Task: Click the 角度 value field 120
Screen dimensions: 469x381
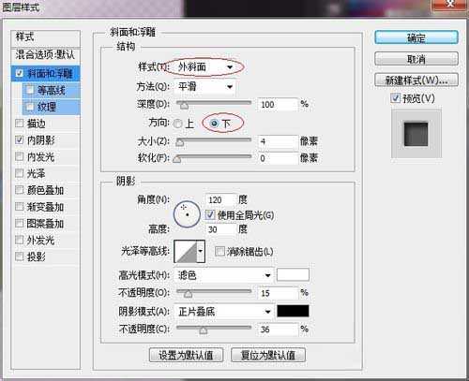Action: (219, 199)
